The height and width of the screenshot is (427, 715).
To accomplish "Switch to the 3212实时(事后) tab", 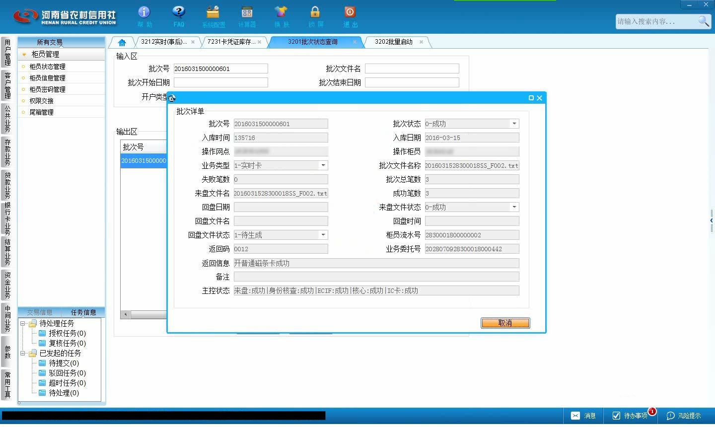I will coord(164,42).
